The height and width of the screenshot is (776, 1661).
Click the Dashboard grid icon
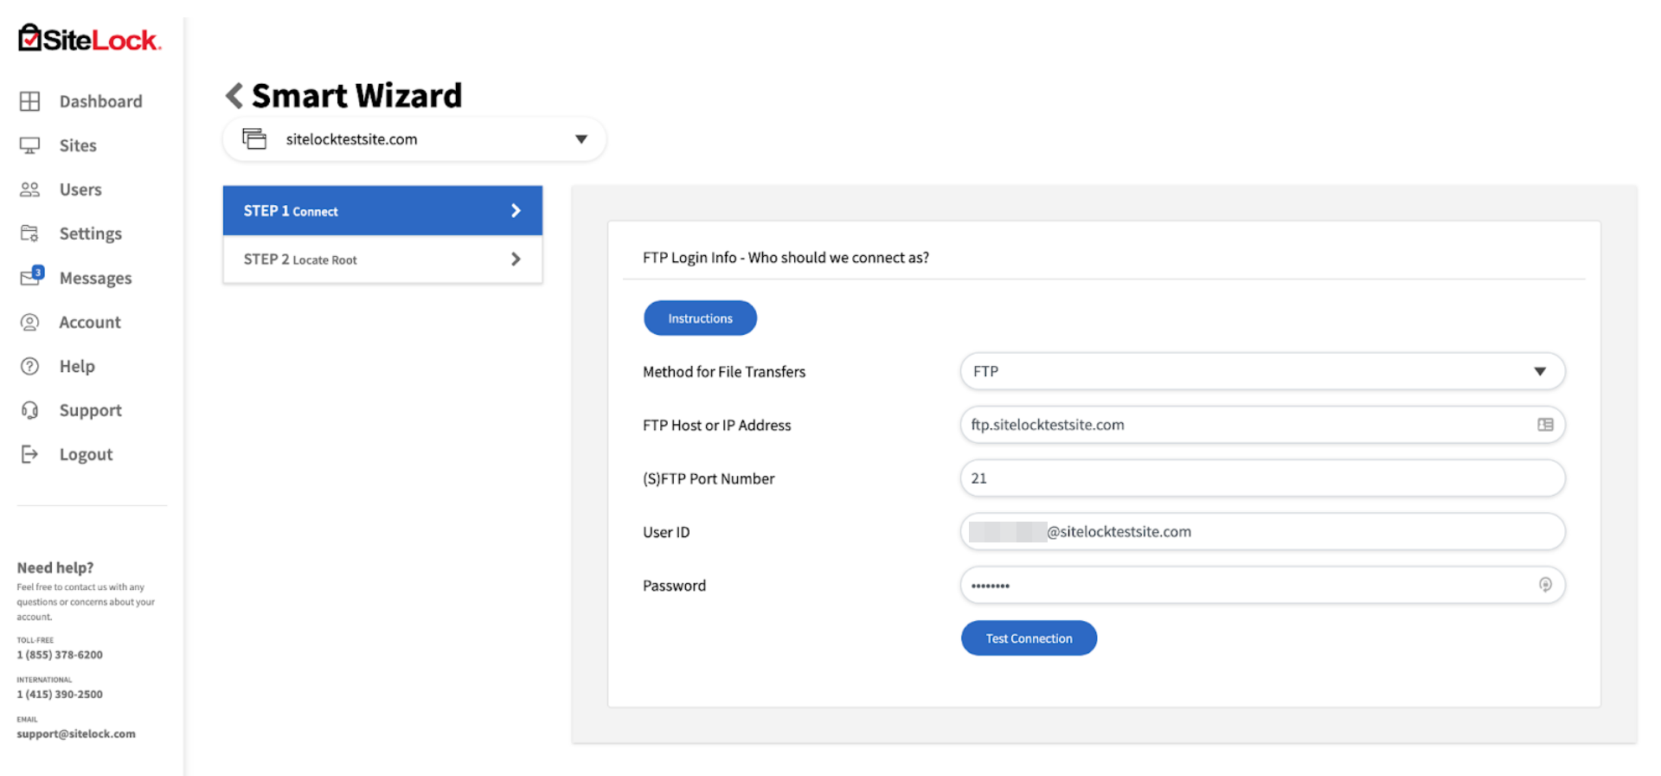(x=29, y=101)
